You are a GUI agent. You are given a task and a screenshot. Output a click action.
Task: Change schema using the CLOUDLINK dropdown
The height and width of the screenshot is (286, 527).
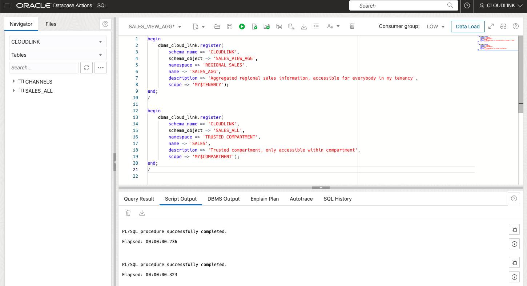57,41
